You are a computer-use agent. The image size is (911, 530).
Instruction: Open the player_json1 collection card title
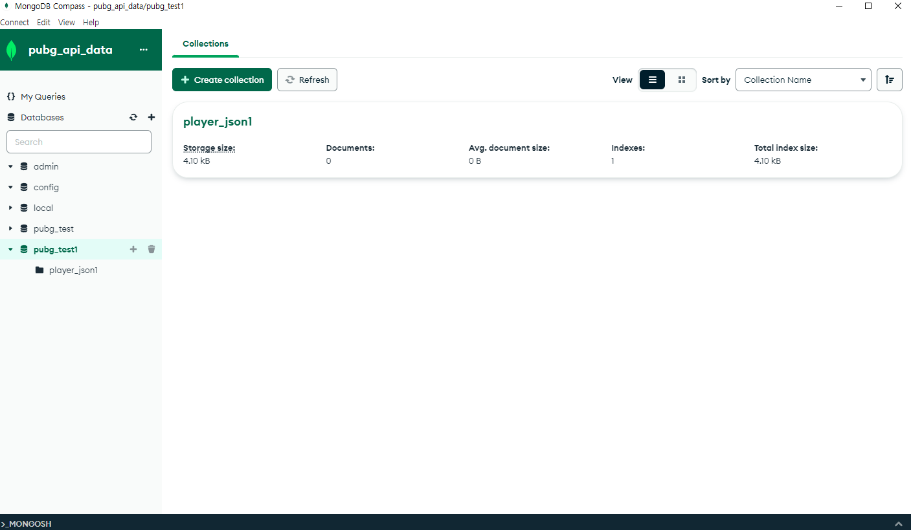click(x=218, y=122)
